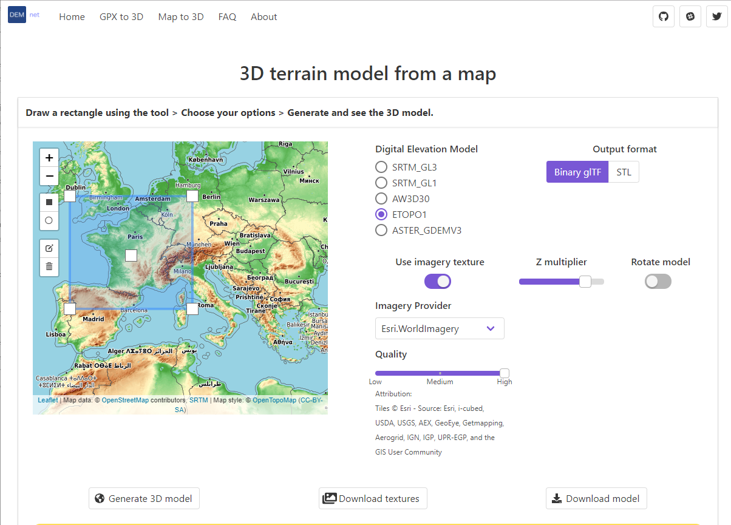
Task: Click the edit layers pencil tool
Action: click(x=49, y=248)
